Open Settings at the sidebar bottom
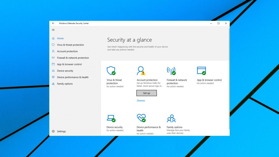Image resolution: width=279 pixels, height=157 pixels. tap(61, 131)
